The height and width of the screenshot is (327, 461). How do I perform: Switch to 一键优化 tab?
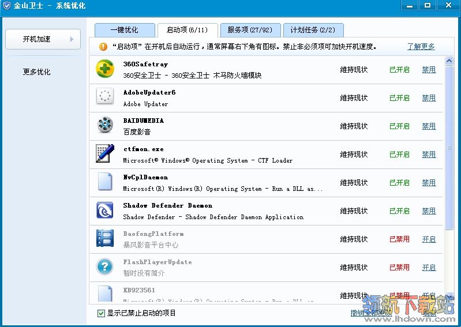125,30
